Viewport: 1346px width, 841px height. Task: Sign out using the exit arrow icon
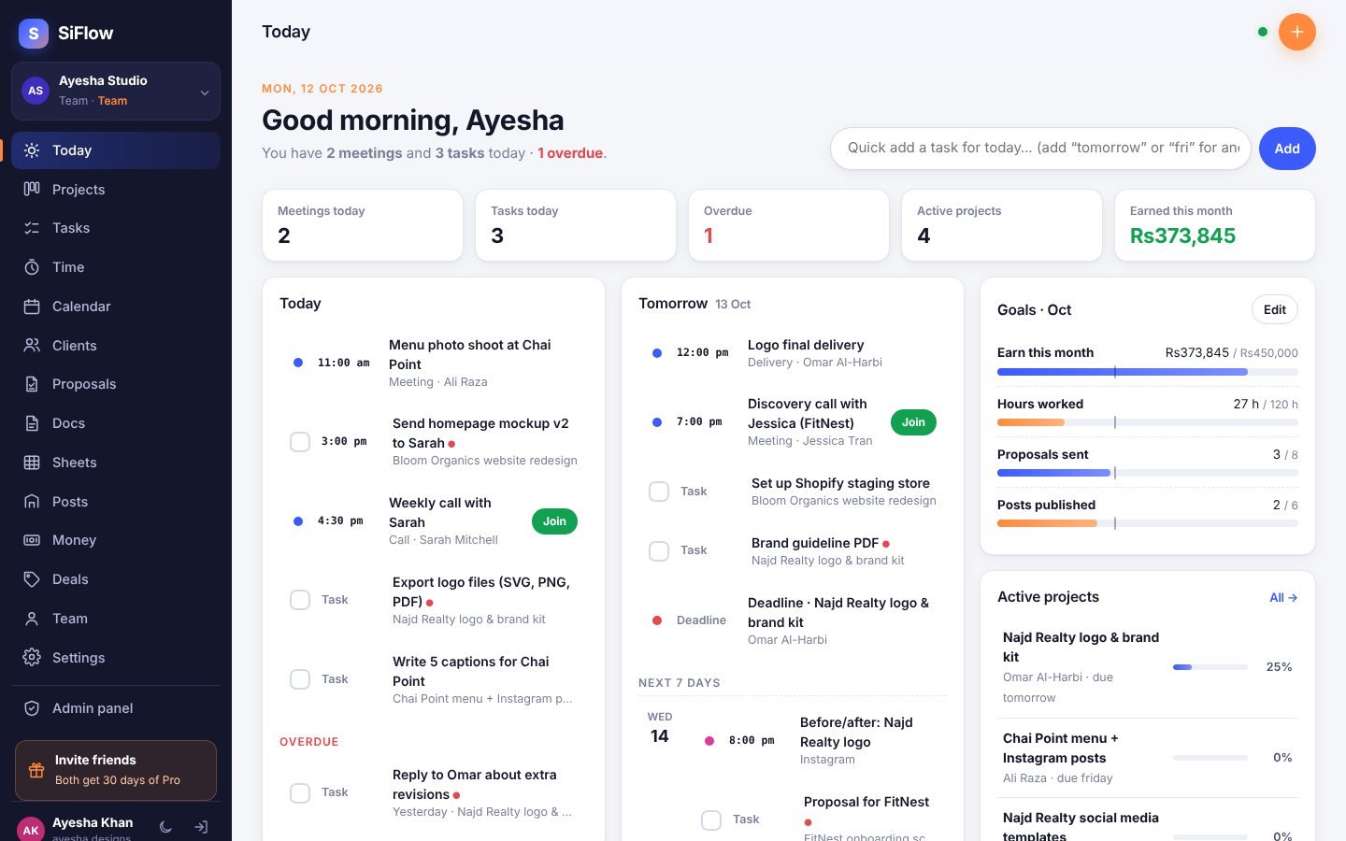tap(201, 827)
